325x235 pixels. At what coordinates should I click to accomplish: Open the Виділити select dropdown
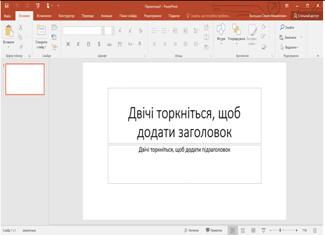click(x=290, y=47)
